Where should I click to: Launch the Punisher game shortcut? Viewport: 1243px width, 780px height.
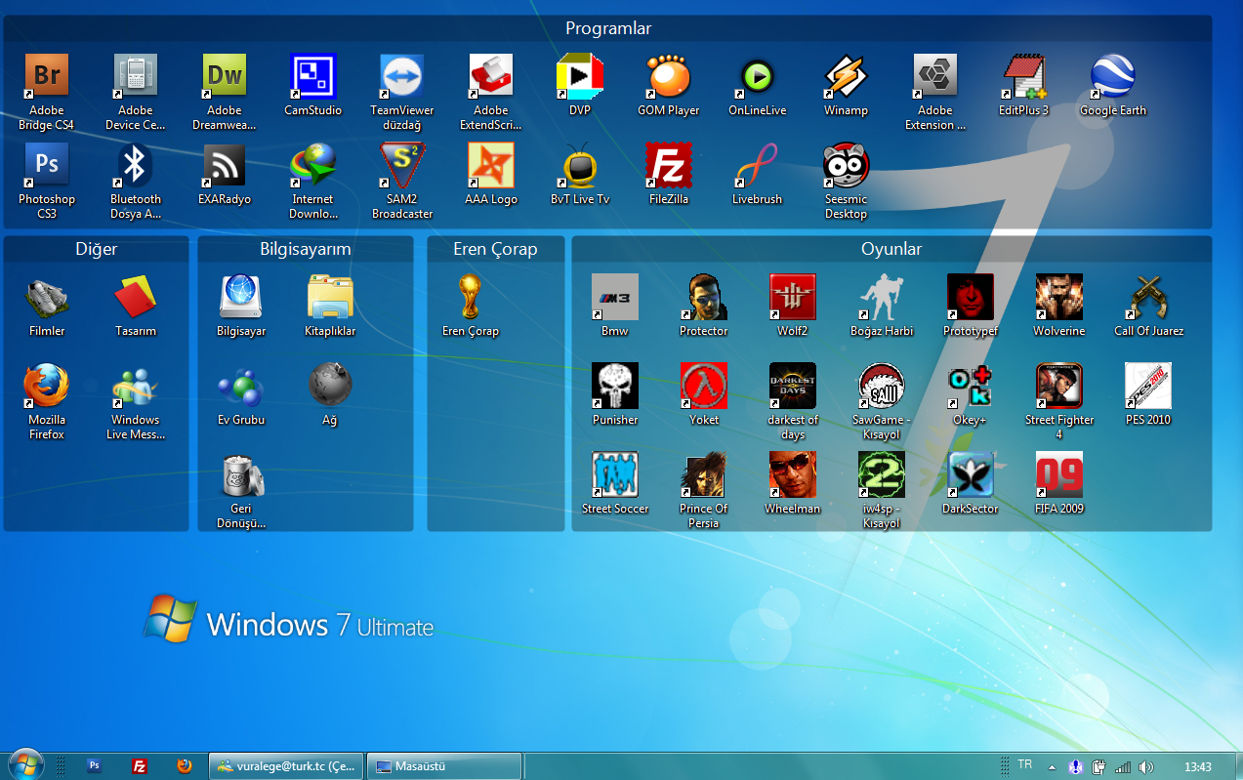[x=615, y=386]
